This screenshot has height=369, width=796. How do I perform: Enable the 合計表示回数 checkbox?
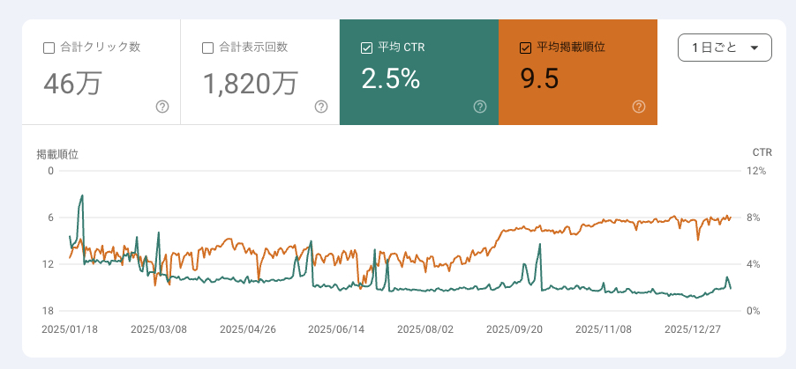(207, 48)
